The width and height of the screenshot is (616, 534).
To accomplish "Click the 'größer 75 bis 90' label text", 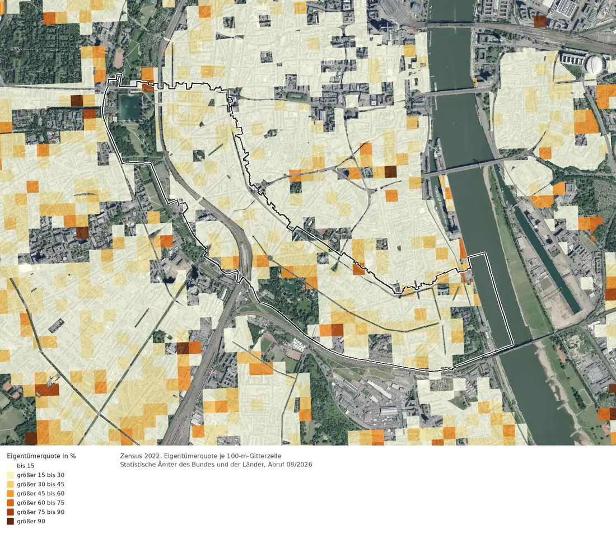I will coord(40,512).
